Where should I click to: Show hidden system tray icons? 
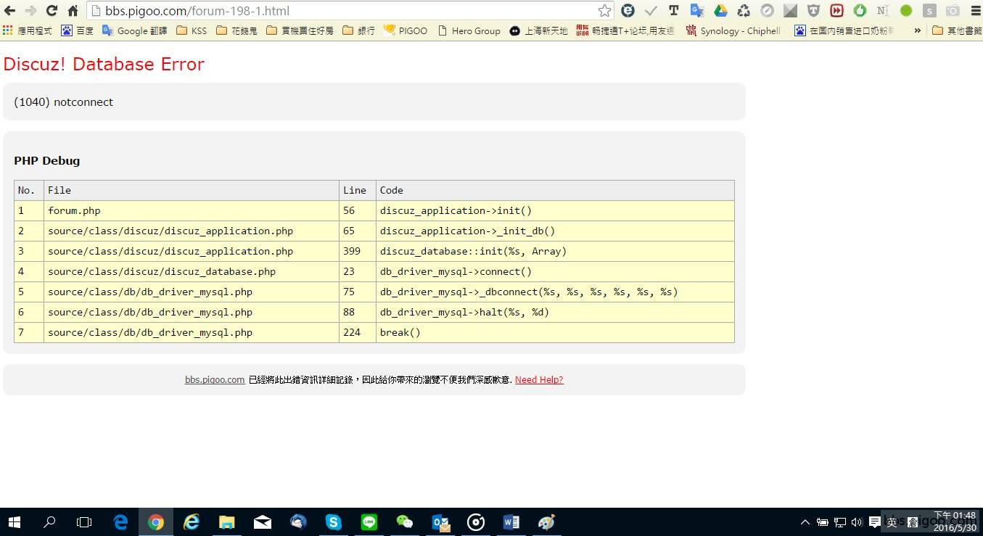(x=805, y=522)
